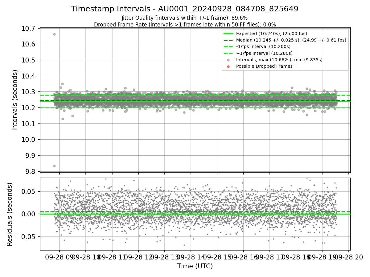The image size is (370, 277).
Task: Click the plot title "Timestamp Intervals - AU0001_20240928_084708_825649"
Action: (x=185, y=9)
